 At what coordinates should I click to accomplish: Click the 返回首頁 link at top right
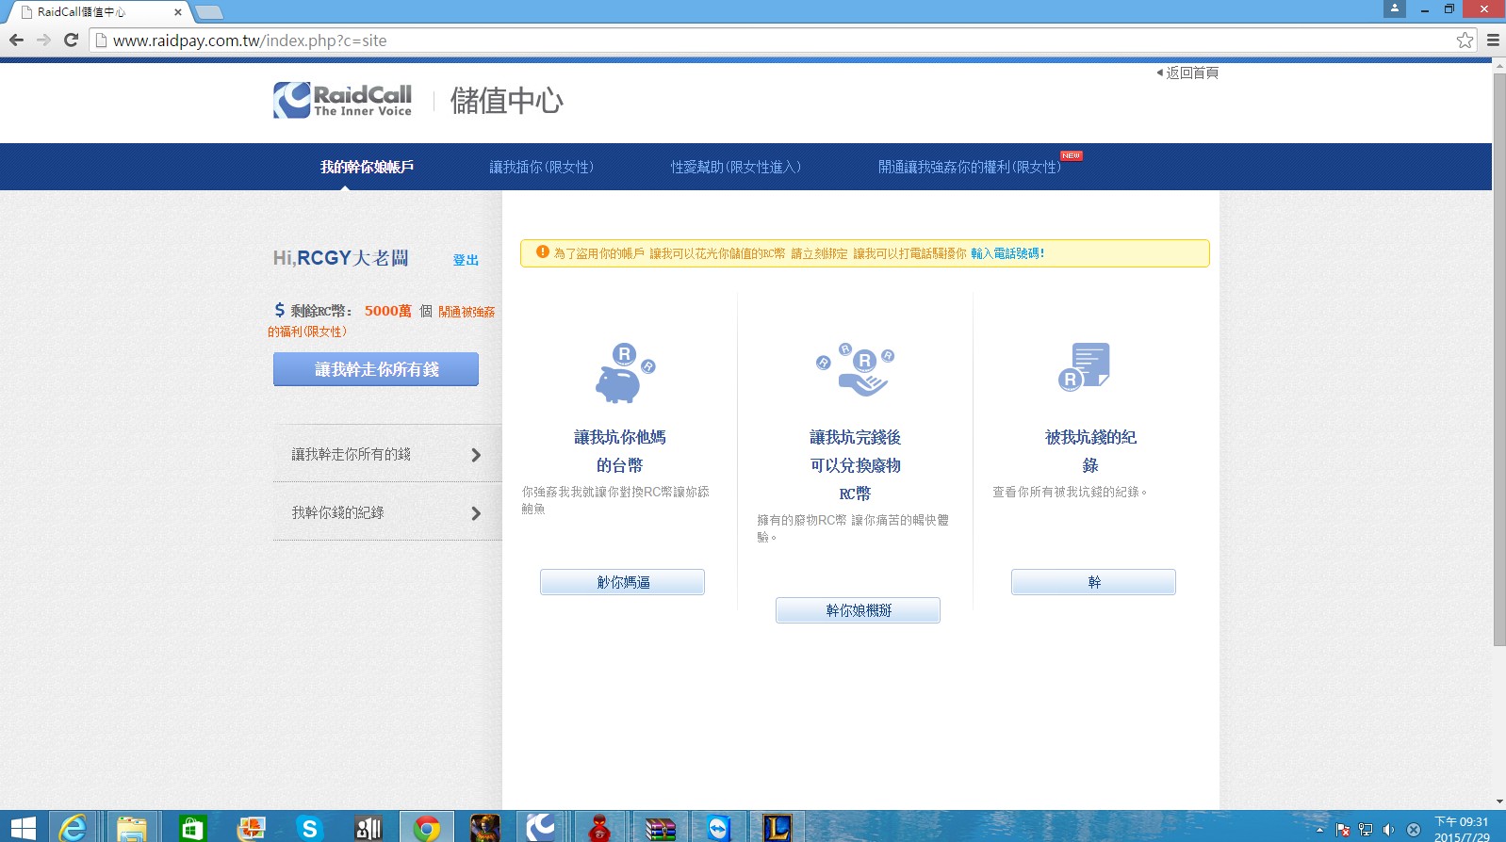click(x=1190, y=73)
